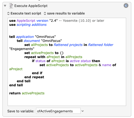Place cursor on "end repeat" line
The image size is (134, 118).
34,77
